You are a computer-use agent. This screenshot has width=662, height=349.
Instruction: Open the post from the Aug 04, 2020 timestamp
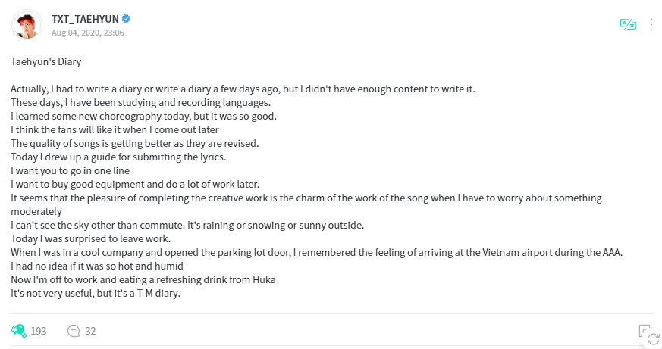pos(88,33)
